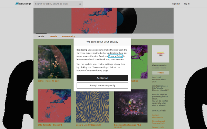207x129 pixels.
Task: Open the Privacy Policy link
Action: tap(115, 56)
